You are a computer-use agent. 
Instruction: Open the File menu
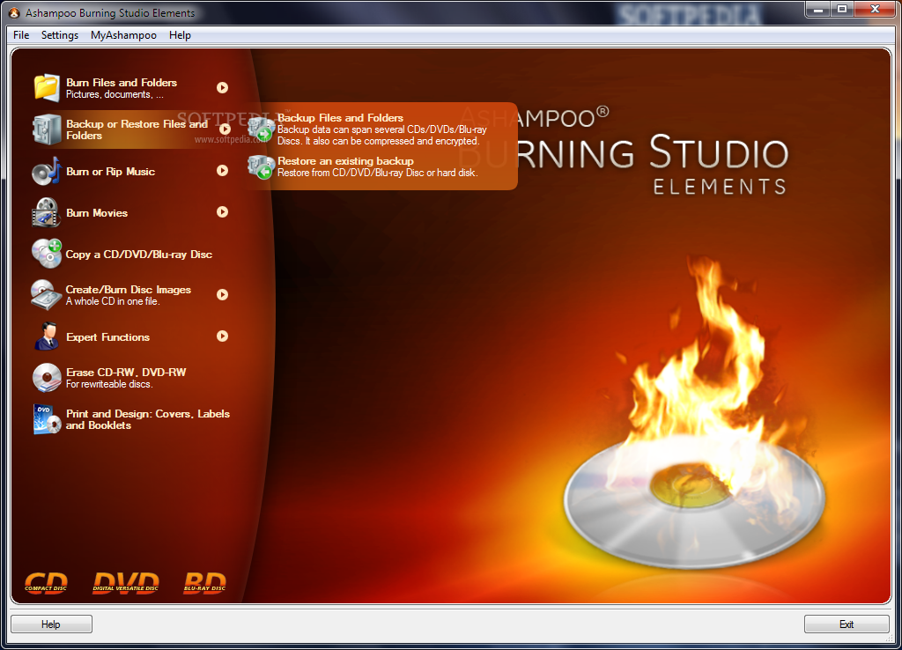(21, 35)
